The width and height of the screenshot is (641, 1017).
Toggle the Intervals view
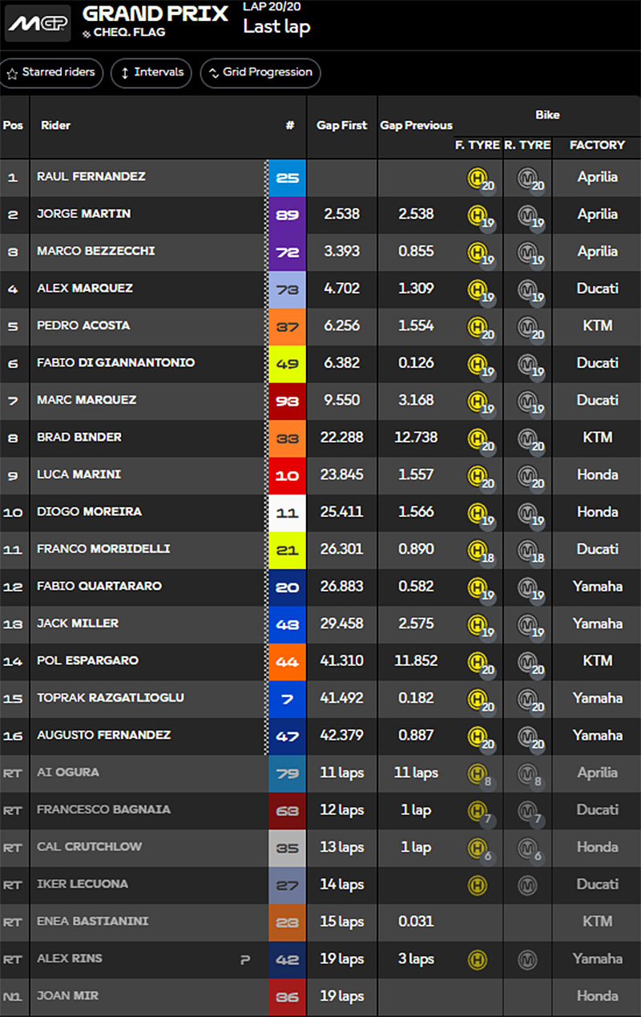[151, 73]
